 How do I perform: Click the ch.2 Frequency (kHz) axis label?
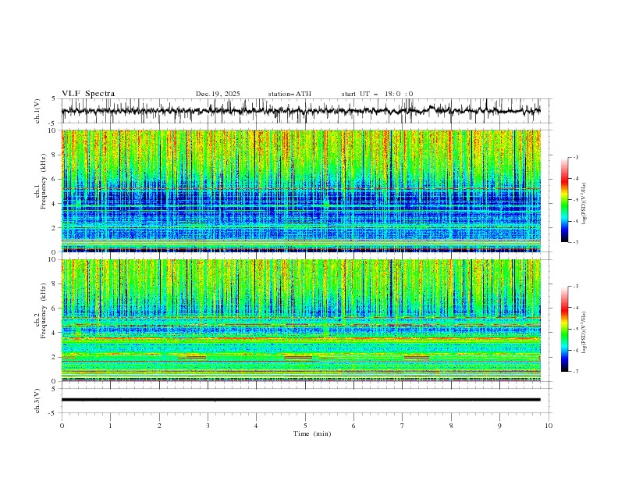pos(41,310)
